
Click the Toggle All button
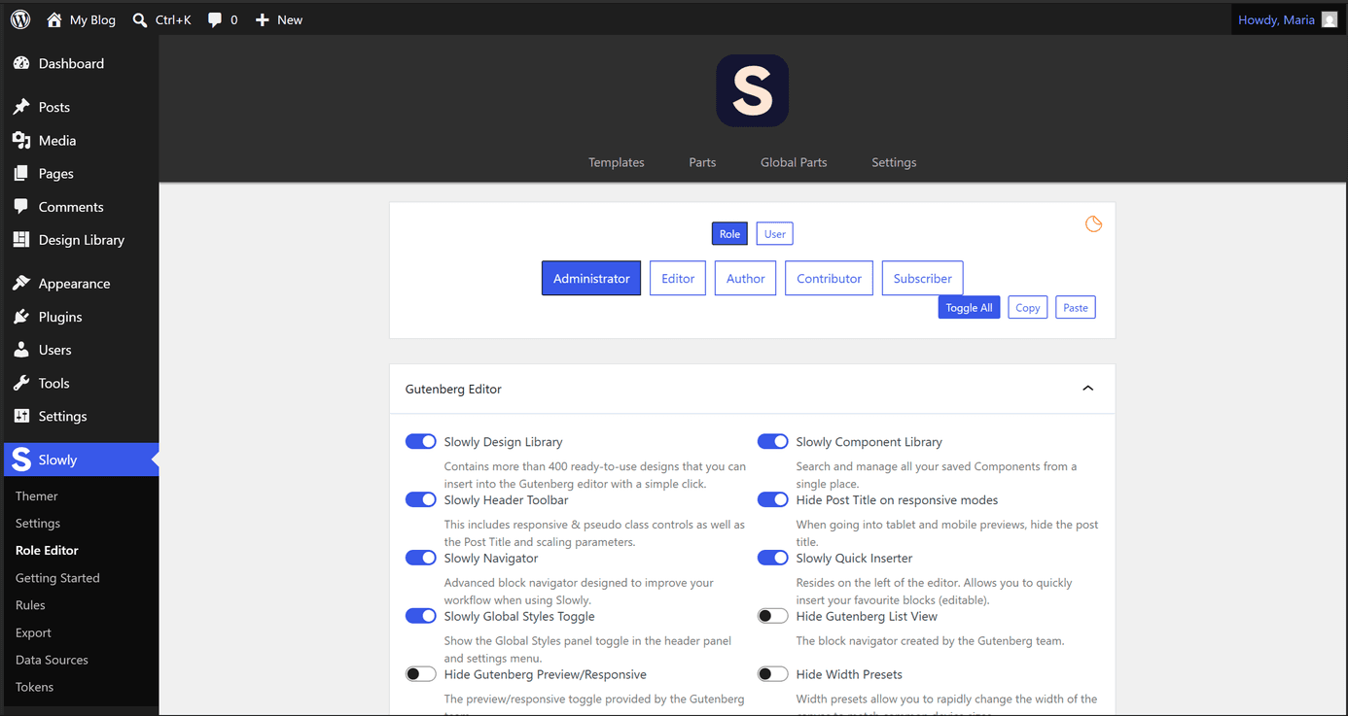(970, 308)
